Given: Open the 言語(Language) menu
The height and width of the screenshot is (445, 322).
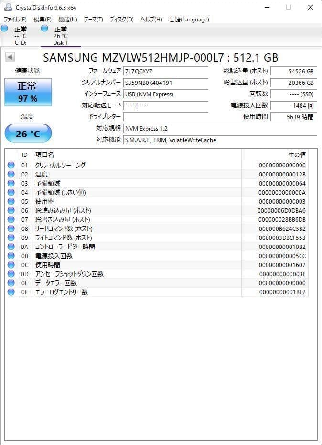Looking at the screenshot, I should coord(189,19).
